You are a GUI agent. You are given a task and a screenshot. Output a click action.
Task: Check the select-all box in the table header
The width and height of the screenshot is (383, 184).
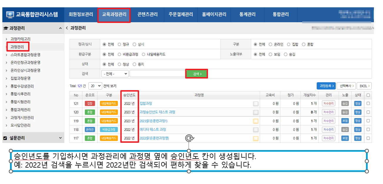(368, 95)
